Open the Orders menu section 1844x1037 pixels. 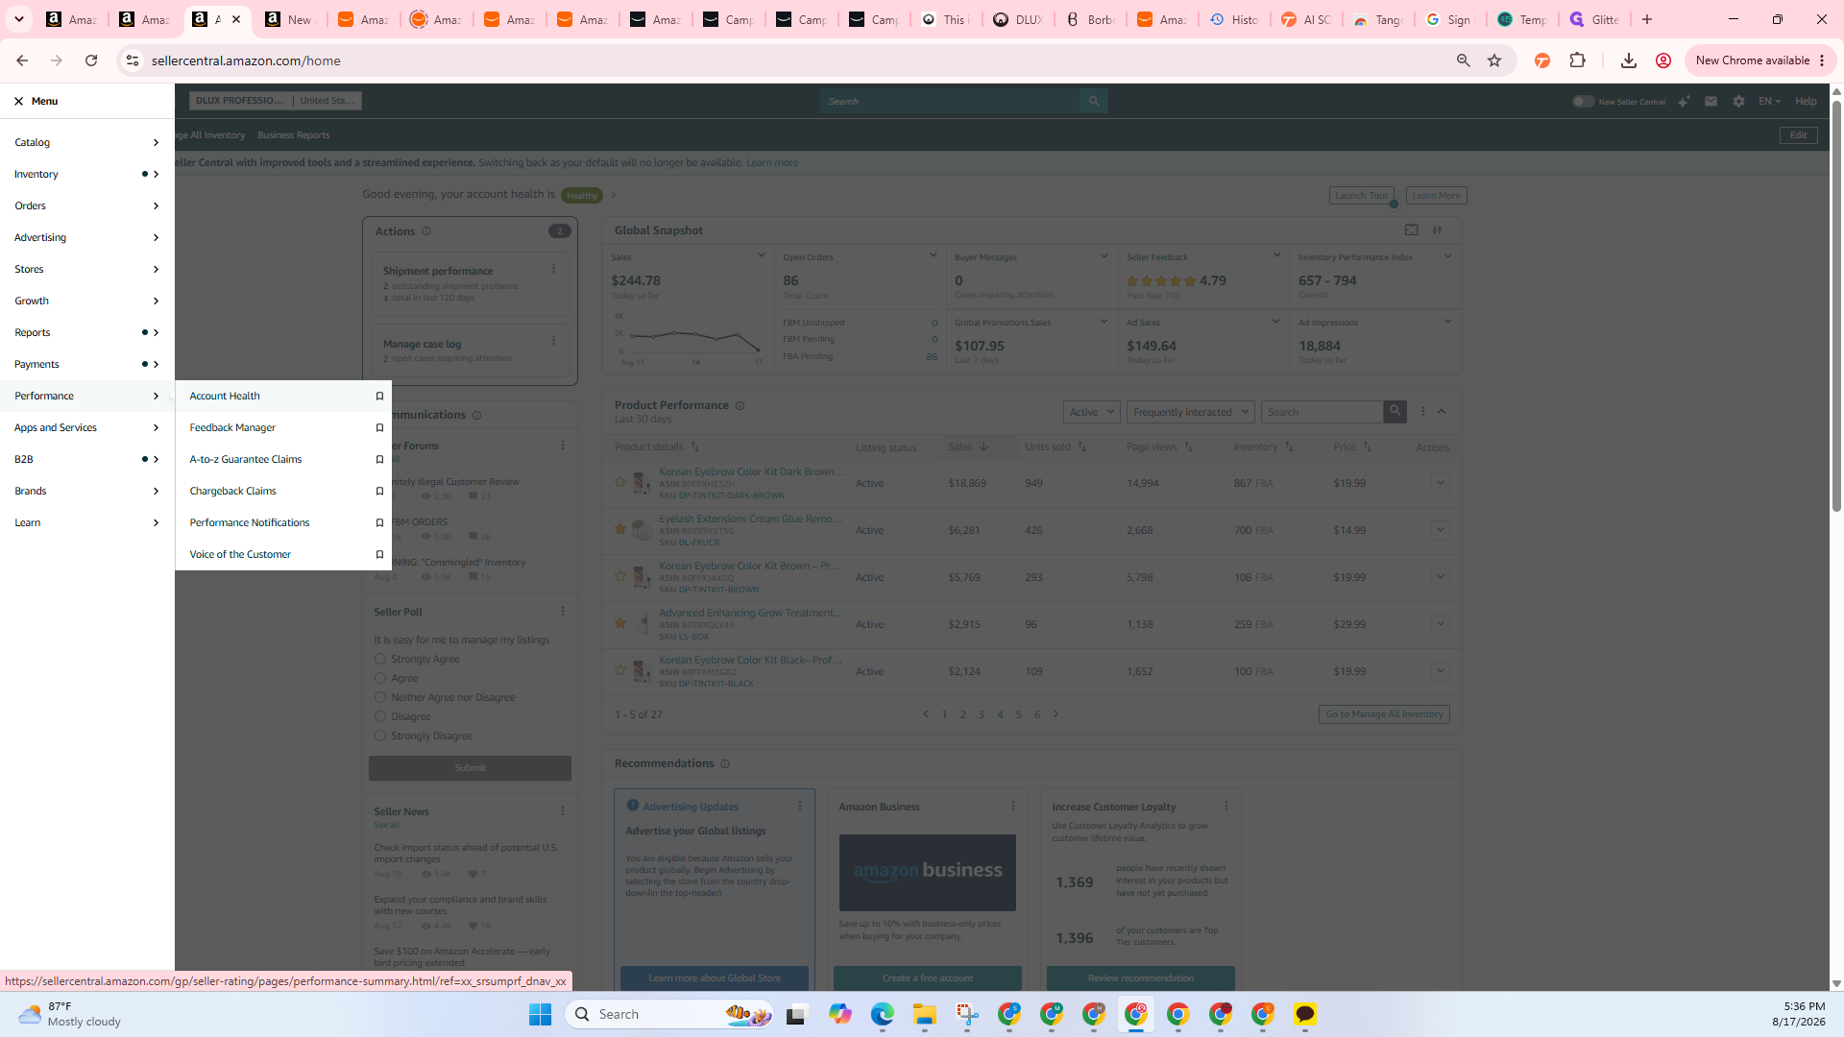[x=87, y=205]
